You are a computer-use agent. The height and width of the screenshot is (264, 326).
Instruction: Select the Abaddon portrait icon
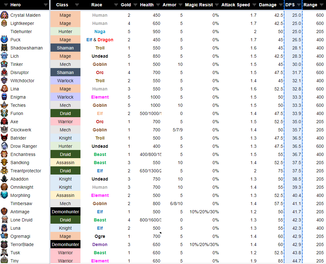(4, 179)
